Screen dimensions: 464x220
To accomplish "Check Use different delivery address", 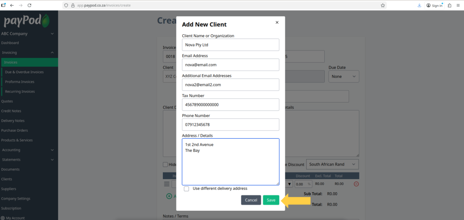I will [x=187, y=188].
